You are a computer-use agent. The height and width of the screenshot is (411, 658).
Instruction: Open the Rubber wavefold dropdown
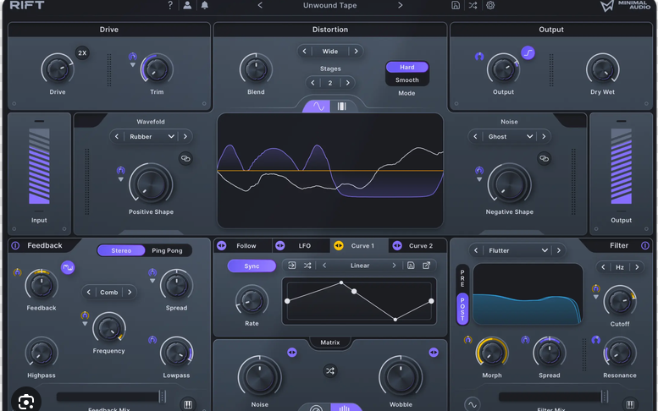151,137
